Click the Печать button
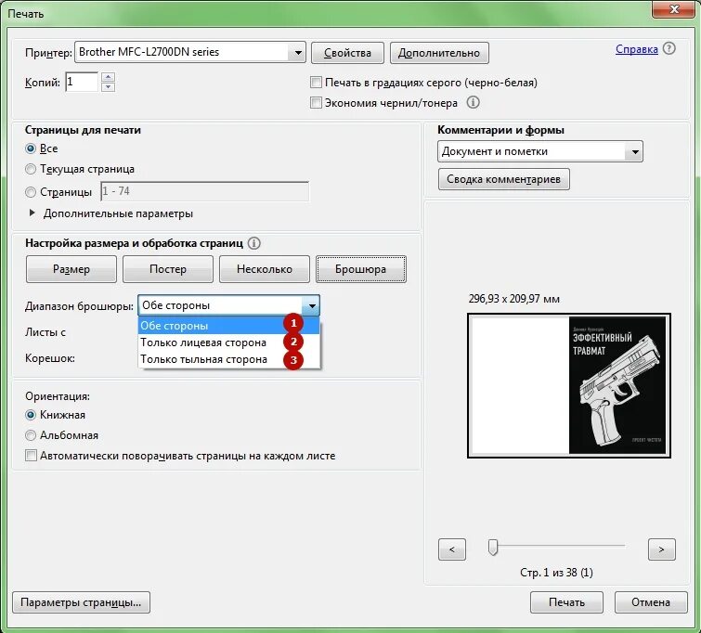 coord(566,602)
